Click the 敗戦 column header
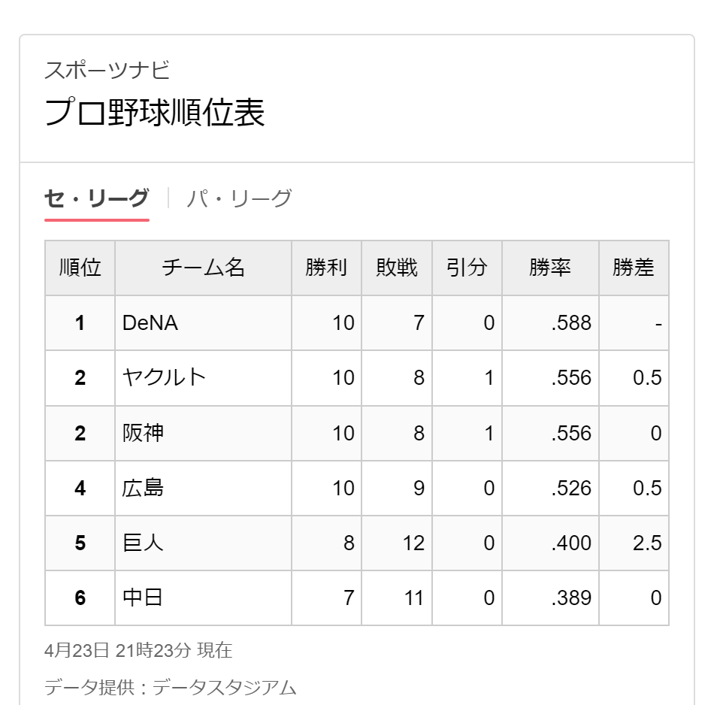Viewport: 720px width, 705px height. click(397, 268)
